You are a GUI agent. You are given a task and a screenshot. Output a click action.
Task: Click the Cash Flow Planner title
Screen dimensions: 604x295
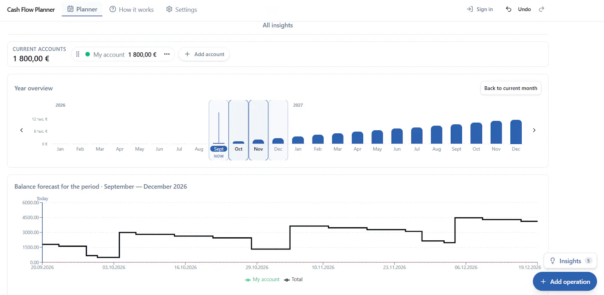tap(31, 9)
